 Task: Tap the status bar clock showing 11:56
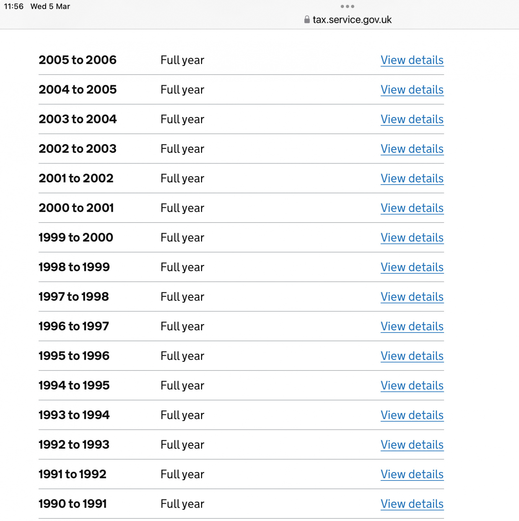pyautogui.click(x=14, y=6)
